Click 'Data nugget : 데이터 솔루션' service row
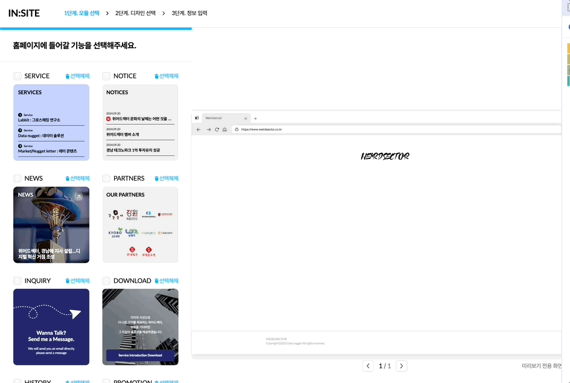The image size is (570, 383). click(51, 134)
